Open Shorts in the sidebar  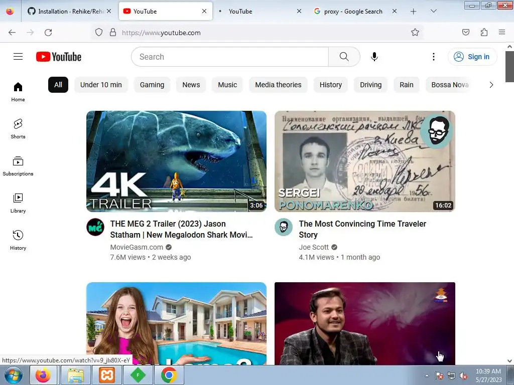[18, 129]
